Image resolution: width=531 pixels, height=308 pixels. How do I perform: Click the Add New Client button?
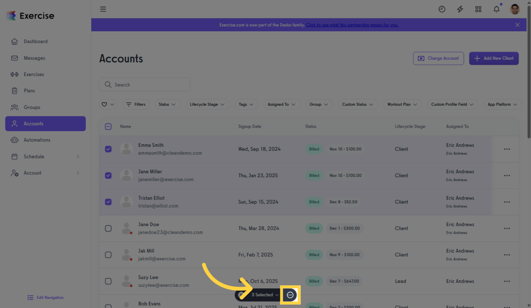(x=494, y=58)
